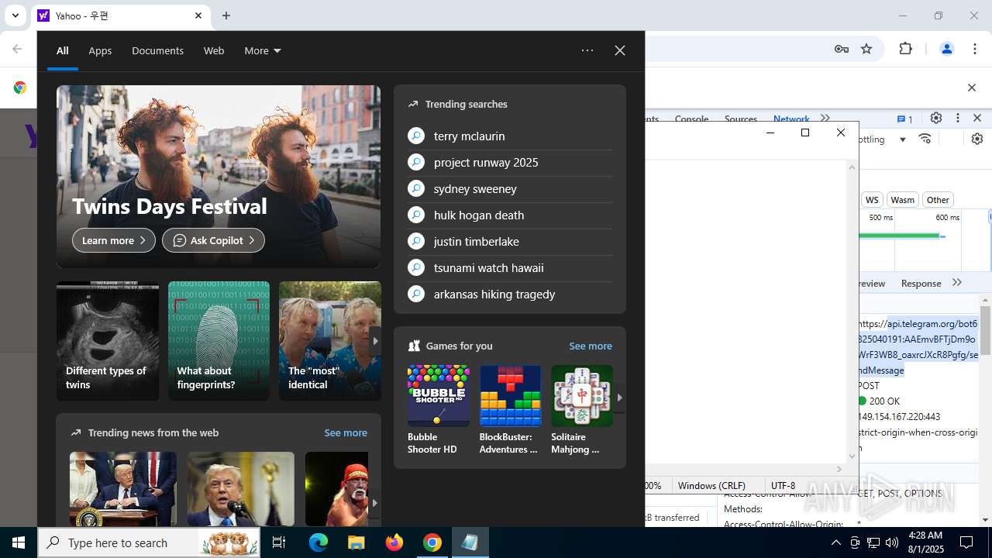Screen dimensions: 992x558
Task: Open search panel options ellipsis menu
Action: [x=587, y=50]
